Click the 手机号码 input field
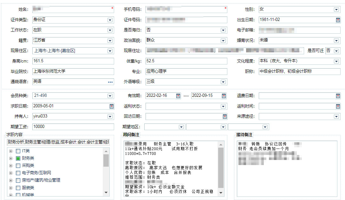This screenshot has height=200, width=345. pos(186,10)
